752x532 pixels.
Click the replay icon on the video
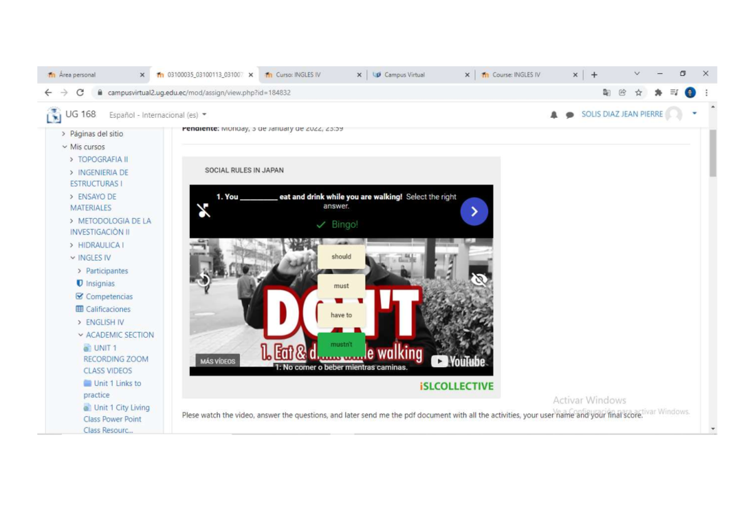coord(204,279)
